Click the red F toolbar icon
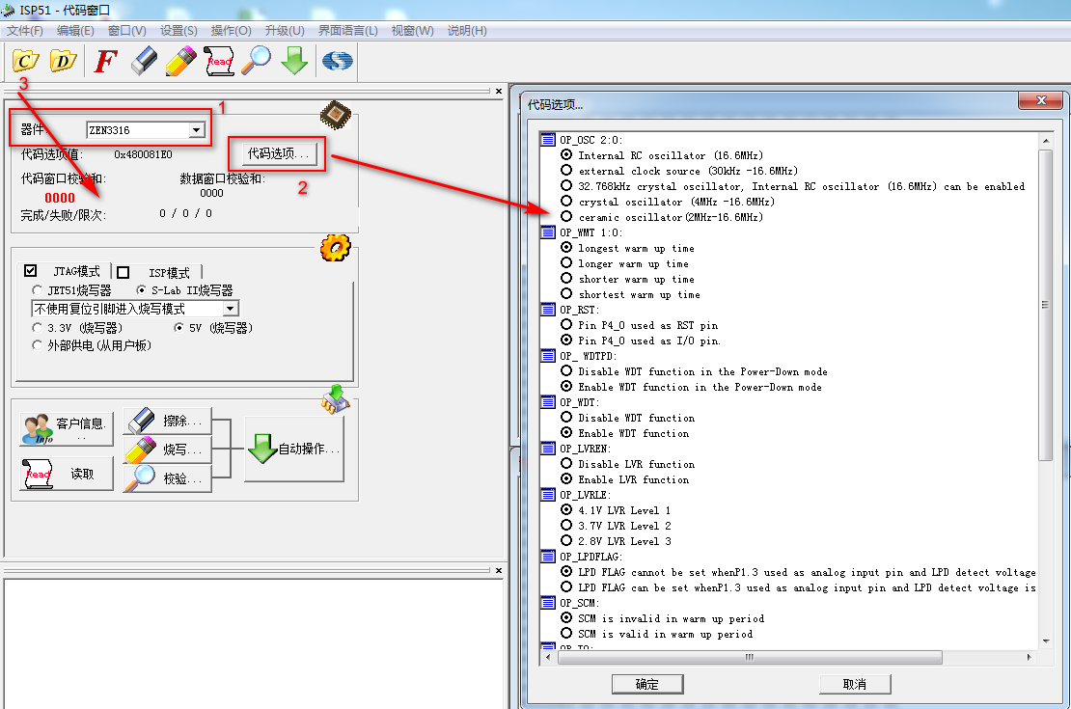 click(105, 61)
